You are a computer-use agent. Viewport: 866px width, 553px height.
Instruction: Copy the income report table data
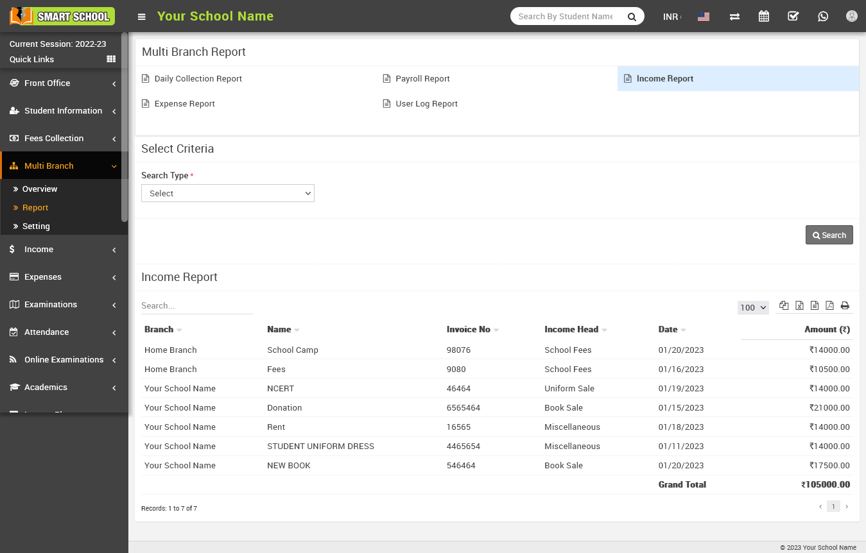[784, 306]
